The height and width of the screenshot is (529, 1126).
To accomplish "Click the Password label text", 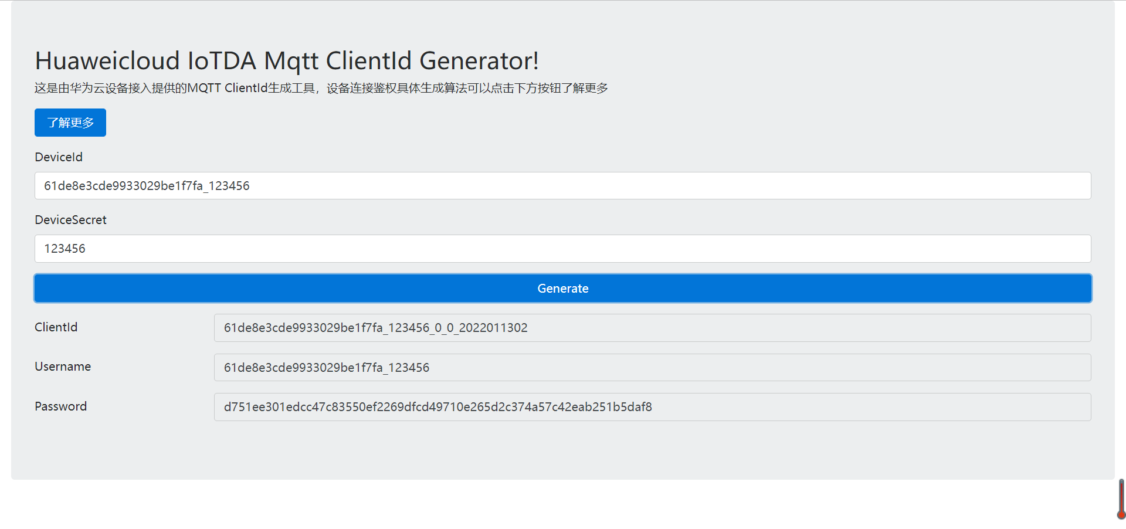I will (x=60, y=406).
